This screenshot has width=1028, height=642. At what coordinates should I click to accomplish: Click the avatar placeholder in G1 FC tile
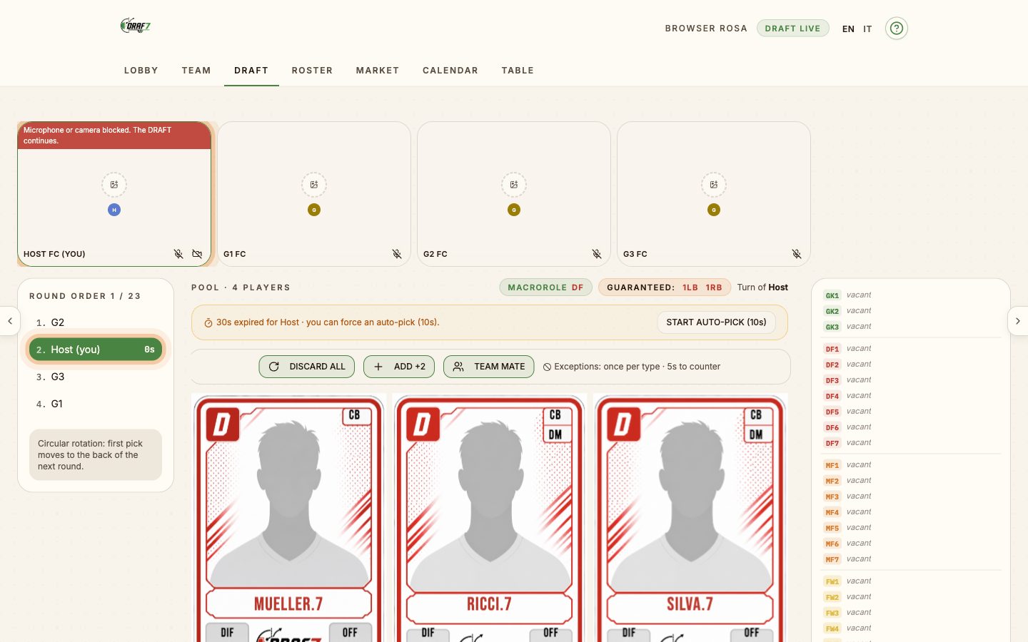(x=314, y=185)
